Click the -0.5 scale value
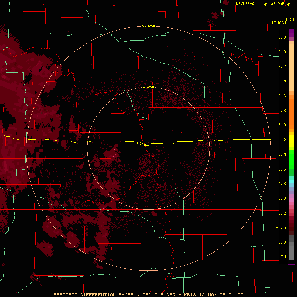The width and height of the screenshot is (297, 297). pyautogui.click(x=281, y=228)
